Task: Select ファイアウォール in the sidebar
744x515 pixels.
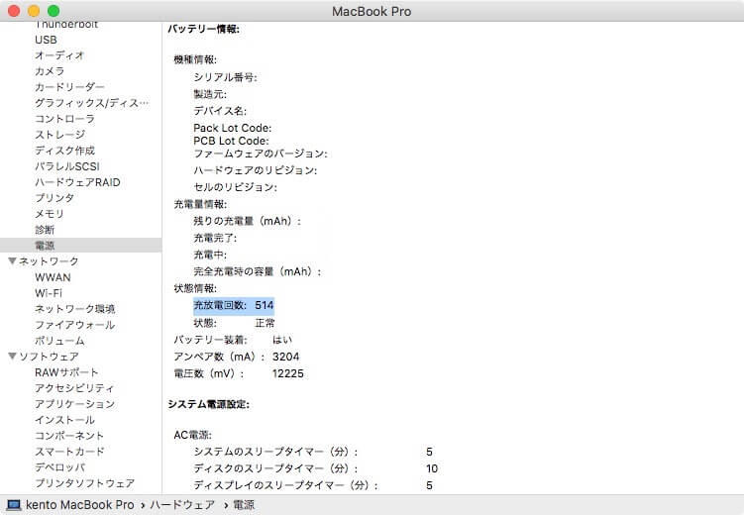Action: (x=75, y=325)
